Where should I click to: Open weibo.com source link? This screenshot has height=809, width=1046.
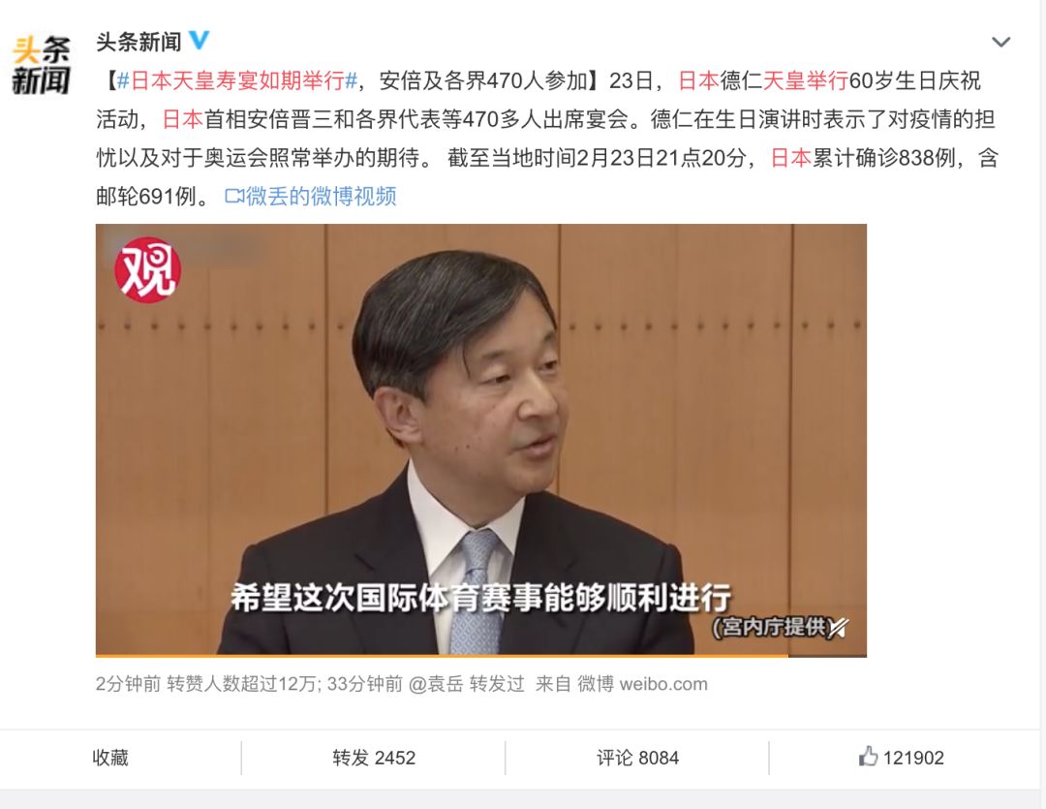pyautogui.click(x=663, y=684)
